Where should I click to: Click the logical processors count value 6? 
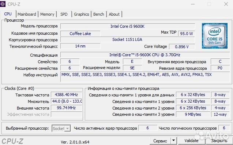(x=224, y=128)
